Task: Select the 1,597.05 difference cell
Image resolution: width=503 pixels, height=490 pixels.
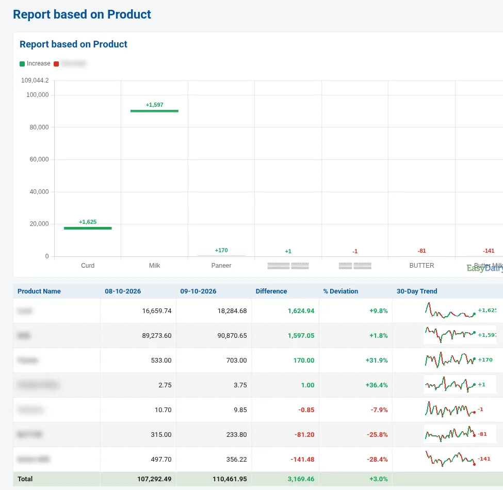Action: pos(285,335)
